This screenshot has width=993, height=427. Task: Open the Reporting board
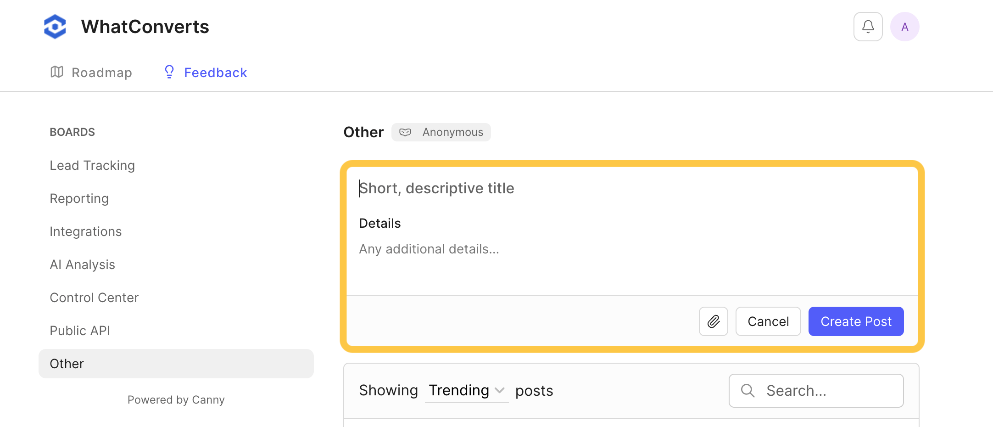79,198
